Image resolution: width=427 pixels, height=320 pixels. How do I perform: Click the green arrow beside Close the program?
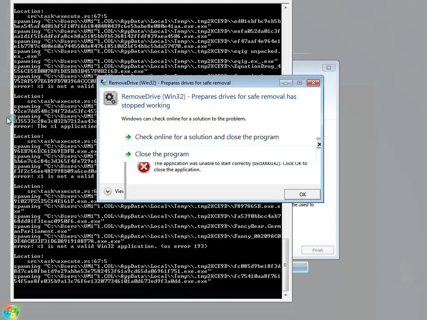tap(128, 154)
